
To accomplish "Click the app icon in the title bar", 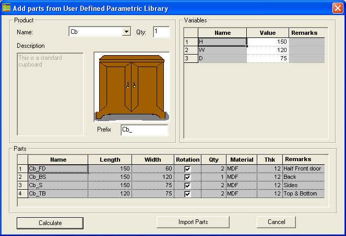I will click(x=7, y=8).
